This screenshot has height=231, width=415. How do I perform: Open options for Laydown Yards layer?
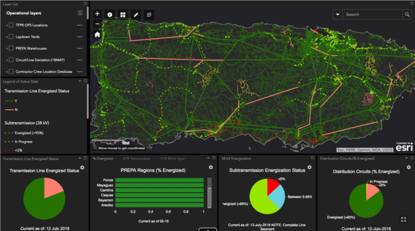click(x=79, y=37)
